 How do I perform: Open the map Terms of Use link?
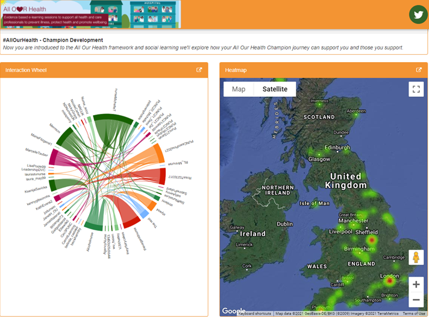414,313
